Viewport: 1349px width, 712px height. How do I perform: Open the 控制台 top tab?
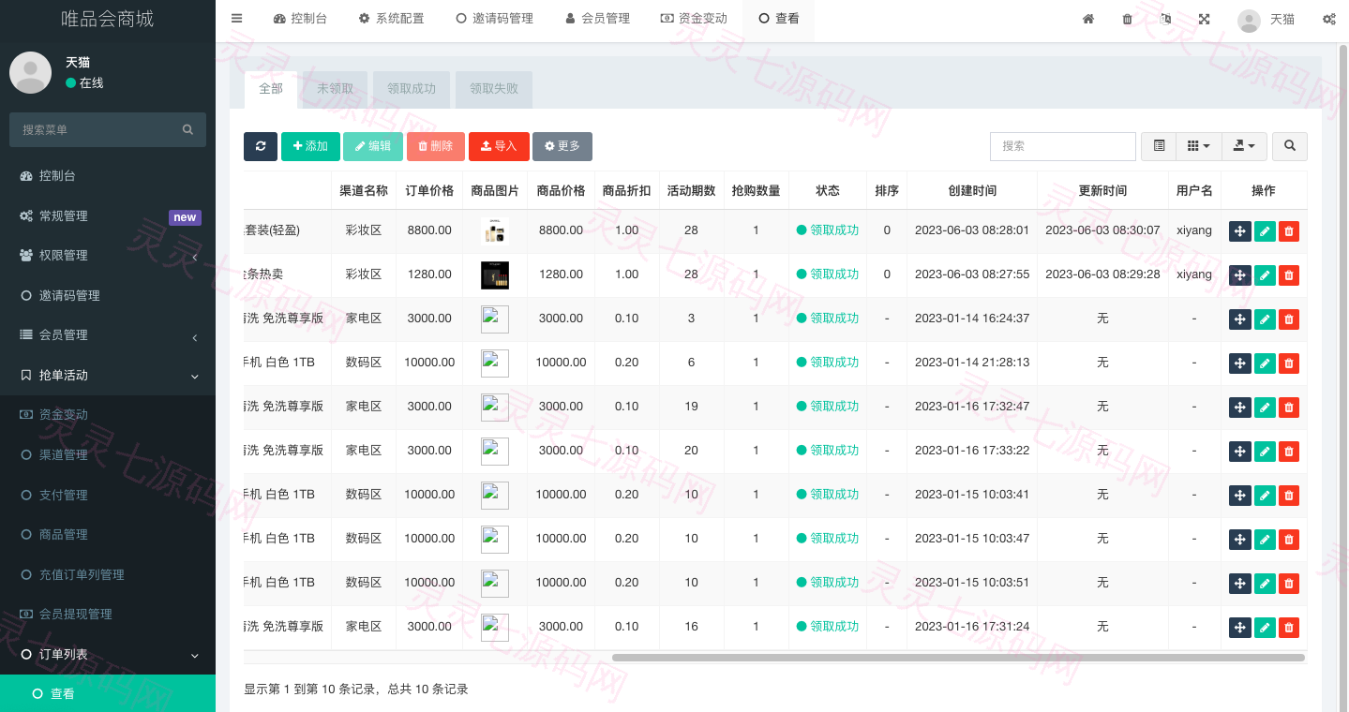coord(300,19)
